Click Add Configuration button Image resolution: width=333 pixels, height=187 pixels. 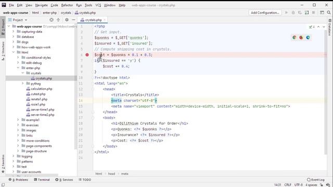pyautogui.click(x=265, y=12)
